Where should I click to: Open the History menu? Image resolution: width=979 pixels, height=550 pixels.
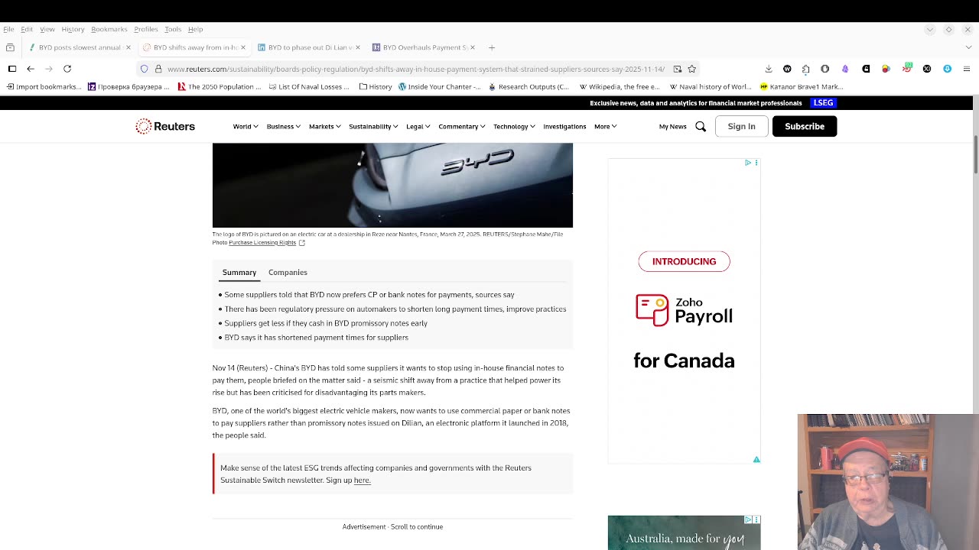pyautogui.click(x=73, y=29)
